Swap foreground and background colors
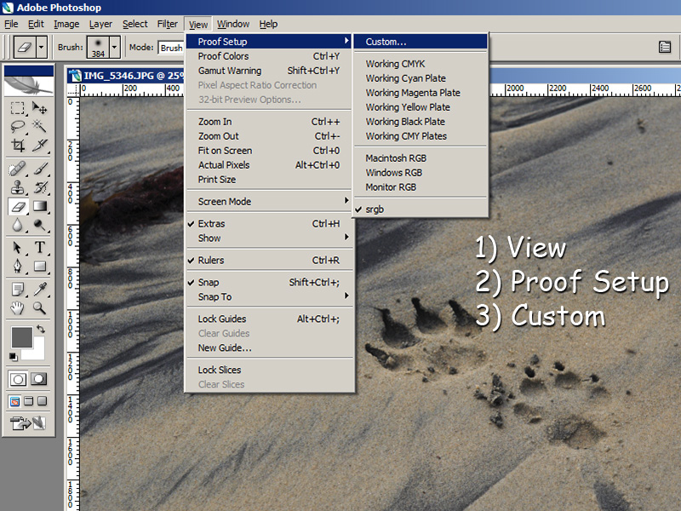This screenshot has width=681, height=511. click(41, 330)
